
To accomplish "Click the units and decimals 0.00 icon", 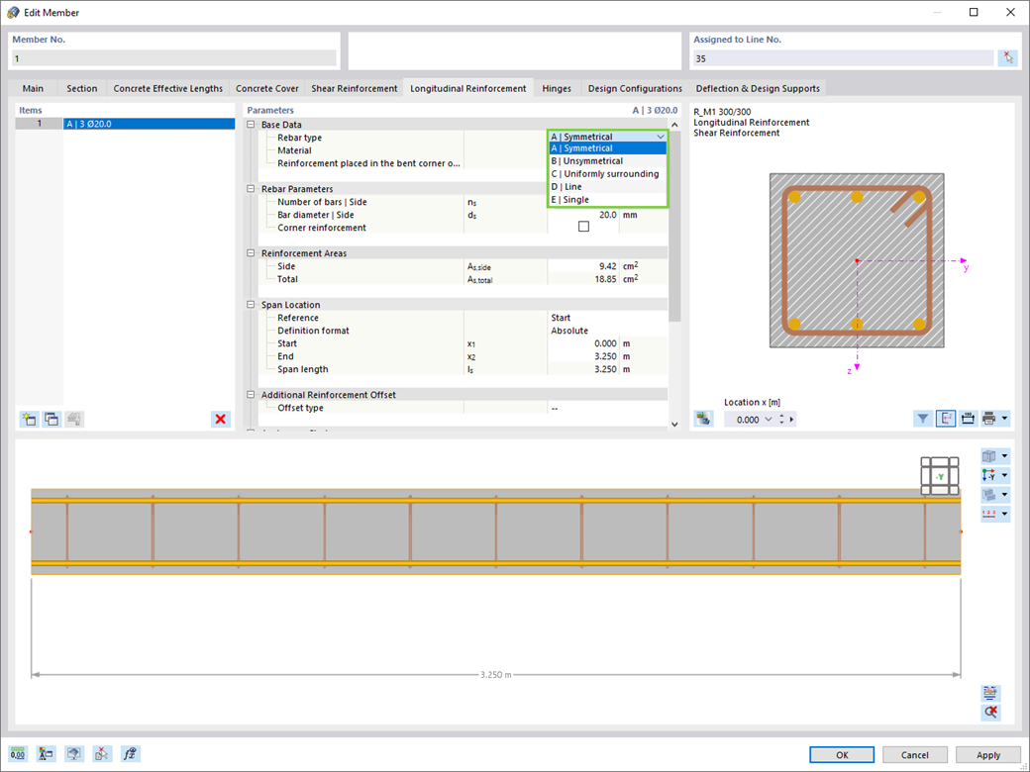I will click(18, 753).
